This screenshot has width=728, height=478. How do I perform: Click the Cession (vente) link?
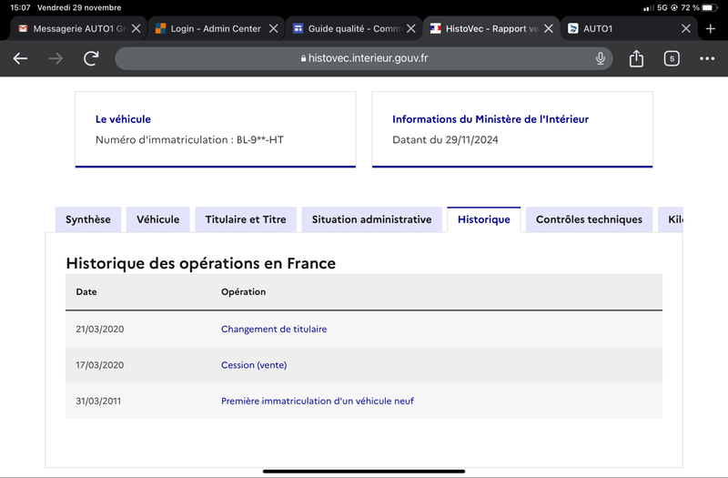point(254,365)
